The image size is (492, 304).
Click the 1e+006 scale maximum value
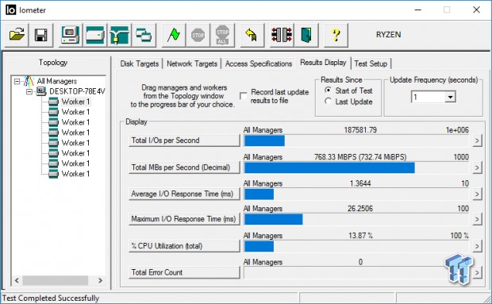(x=457, y=130)
